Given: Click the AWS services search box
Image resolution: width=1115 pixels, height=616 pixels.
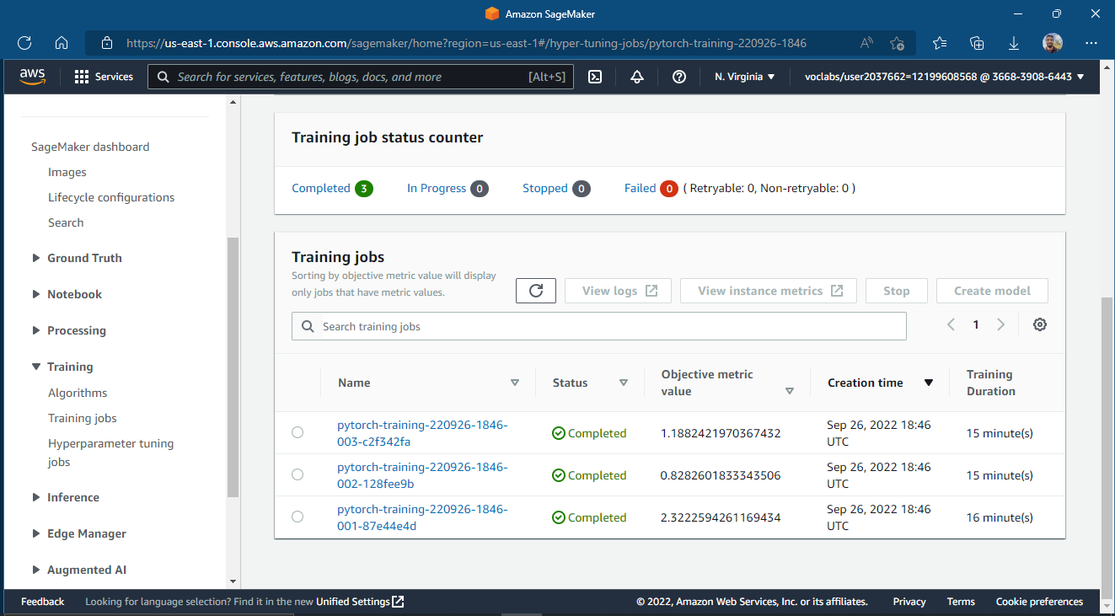Looking at the screenshot, I should pyautogui.click(x=361, y=77).
